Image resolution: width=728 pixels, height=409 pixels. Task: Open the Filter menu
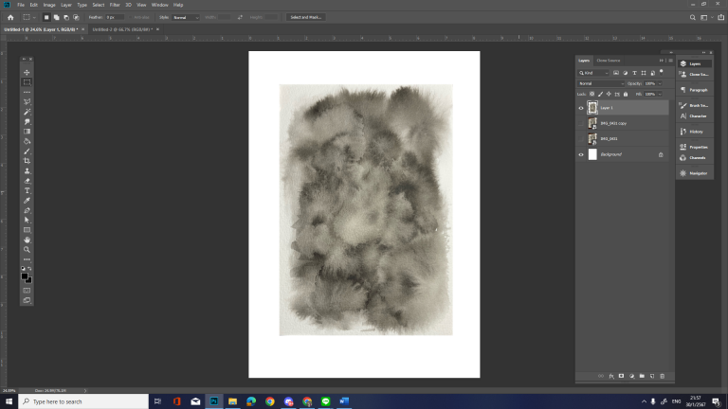(x=114, y=5)
